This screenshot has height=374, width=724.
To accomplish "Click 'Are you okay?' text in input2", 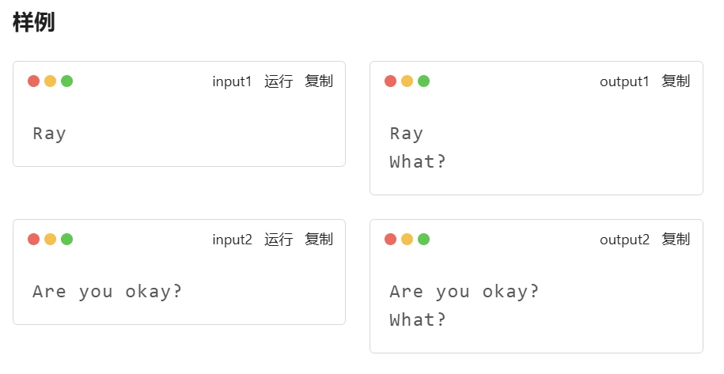I will click(x=107, y=292).
